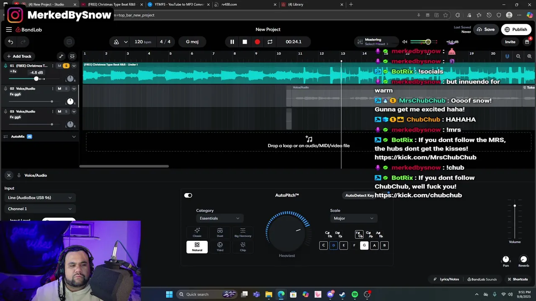
Task: Open track 02 three-dot menu
Action: click(x=52, y=89)
